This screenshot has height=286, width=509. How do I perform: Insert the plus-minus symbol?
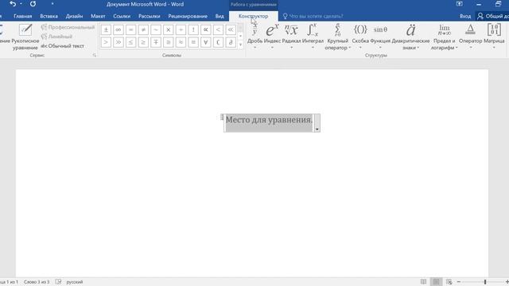pyautogui.click(x=106, y=30)
